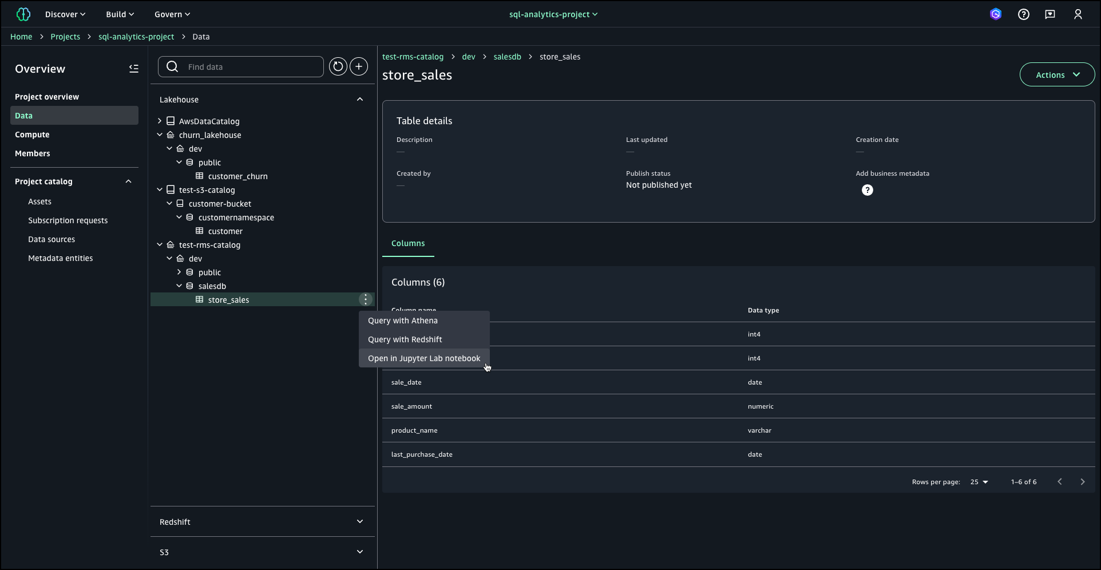Image resolution: width=1101 pixels, height=570 pixels.
Task: Expand the S3 section
Action: (x=360, y=552)
